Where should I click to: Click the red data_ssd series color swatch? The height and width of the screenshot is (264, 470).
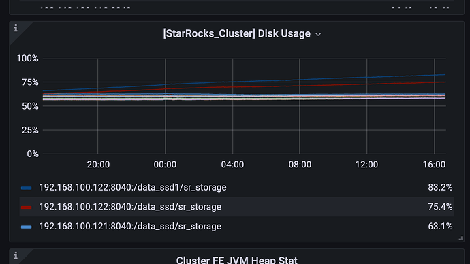coord(26,208)
